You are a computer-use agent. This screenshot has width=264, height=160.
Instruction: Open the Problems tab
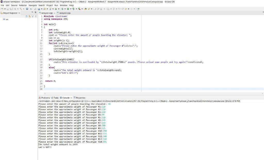[x=44, y=98]
